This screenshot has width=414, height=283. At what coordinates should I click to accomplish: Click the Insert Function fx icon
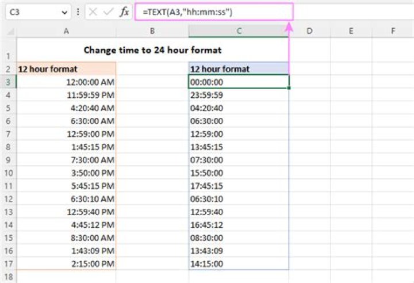(x=124, y=12)
